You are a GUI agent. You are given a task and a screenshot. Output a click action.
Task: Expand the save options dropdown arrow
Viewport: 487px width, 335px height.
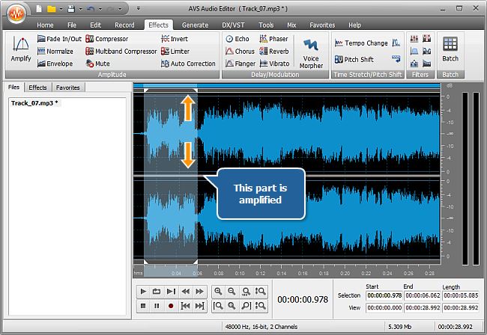(x=80, y=9)
